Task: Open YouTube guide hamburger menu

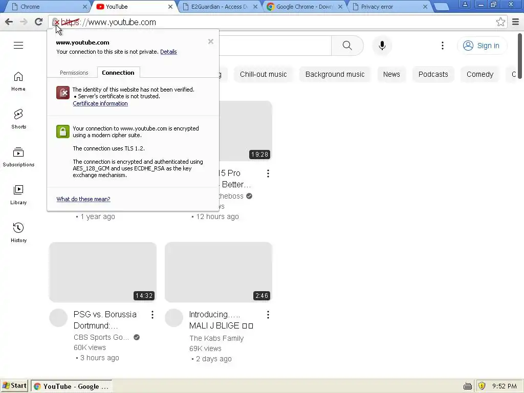Action: [18, 46]
